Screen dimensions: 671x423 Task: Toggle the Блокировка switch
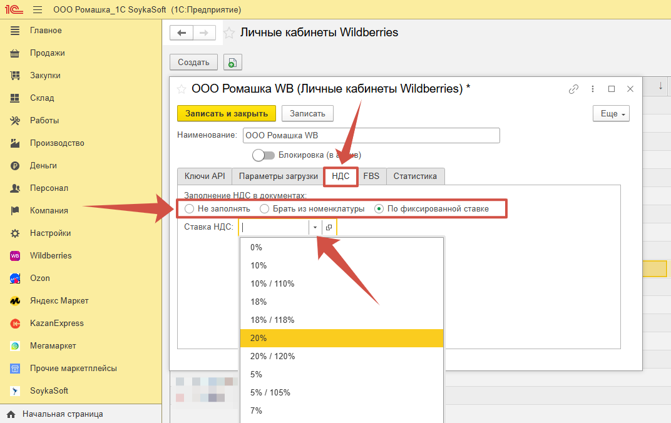pos(264,155)
